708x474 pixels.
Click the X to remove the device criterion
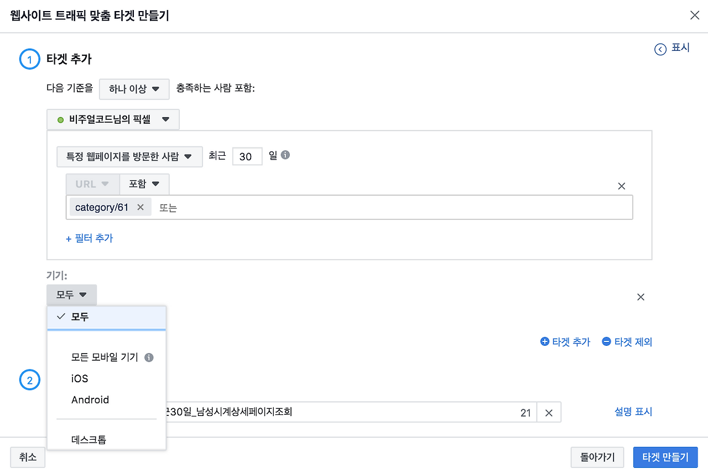[641, 297]
